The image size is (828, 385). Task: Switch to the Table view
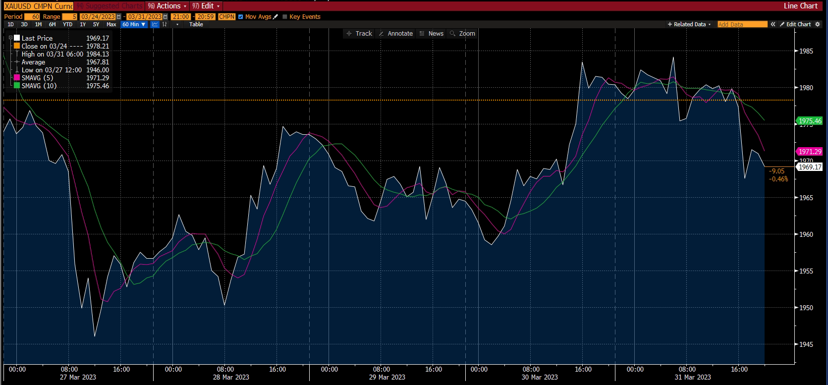click(x=196, y=24)
